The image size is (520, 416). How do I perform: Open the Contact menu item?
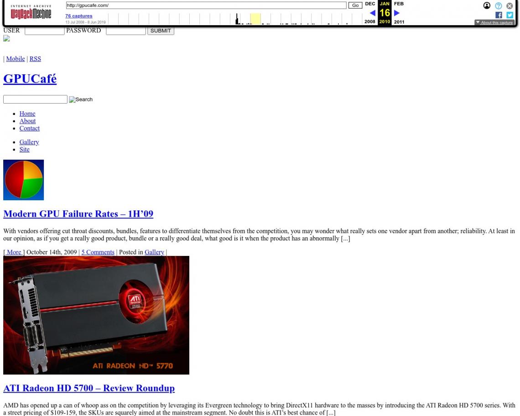point(30,128)
